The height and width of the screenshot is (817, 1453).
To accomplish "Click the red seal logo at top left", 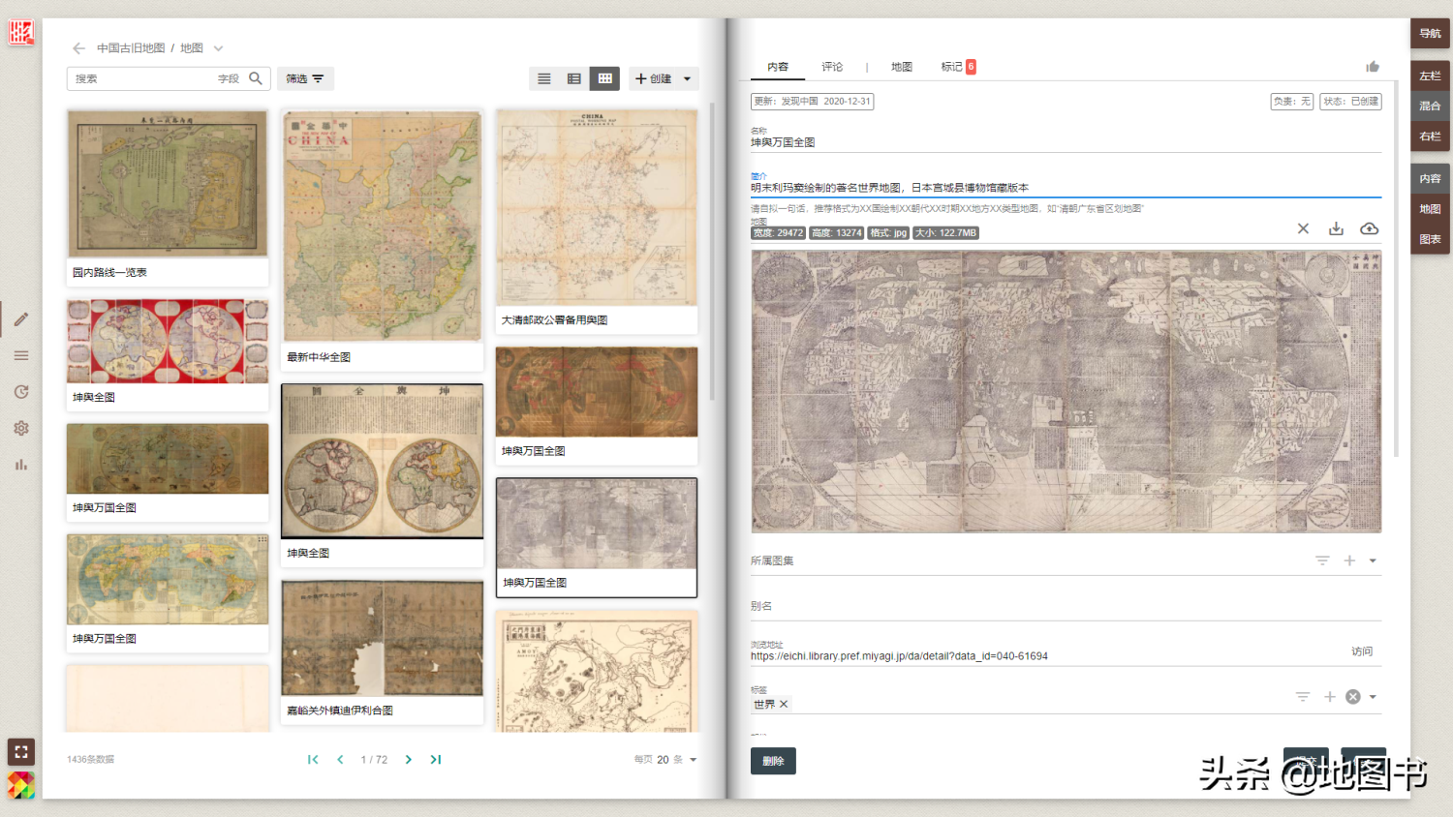I will tap(21, 33).
